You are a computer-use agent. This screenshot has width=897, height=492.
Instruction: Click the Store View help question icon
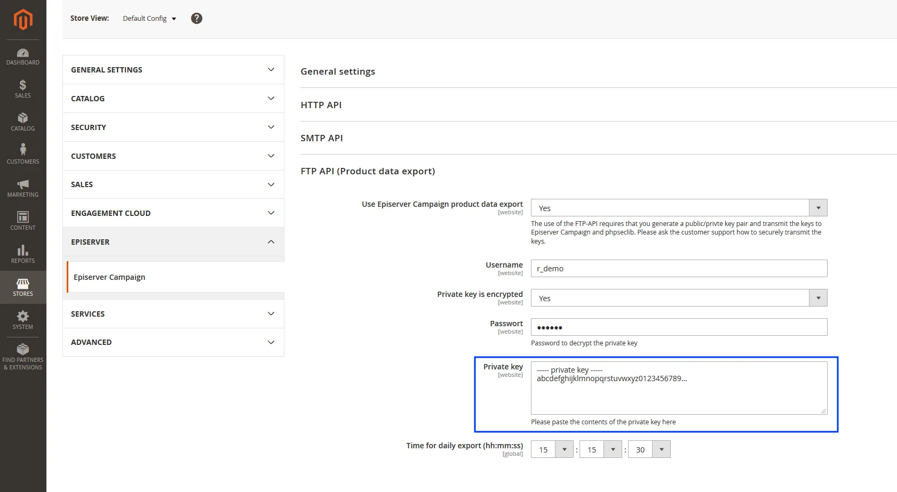[196, 18]
